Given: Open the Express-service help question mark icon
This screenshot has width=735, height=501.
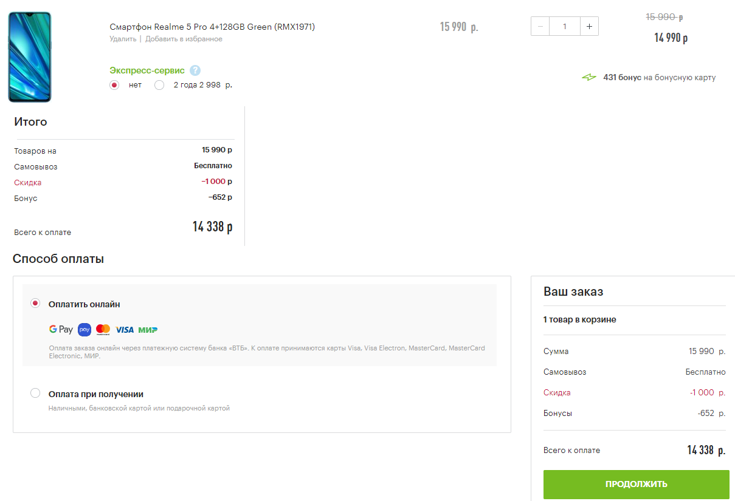Looking at the screenshot, I should click(x=195, y=70).
